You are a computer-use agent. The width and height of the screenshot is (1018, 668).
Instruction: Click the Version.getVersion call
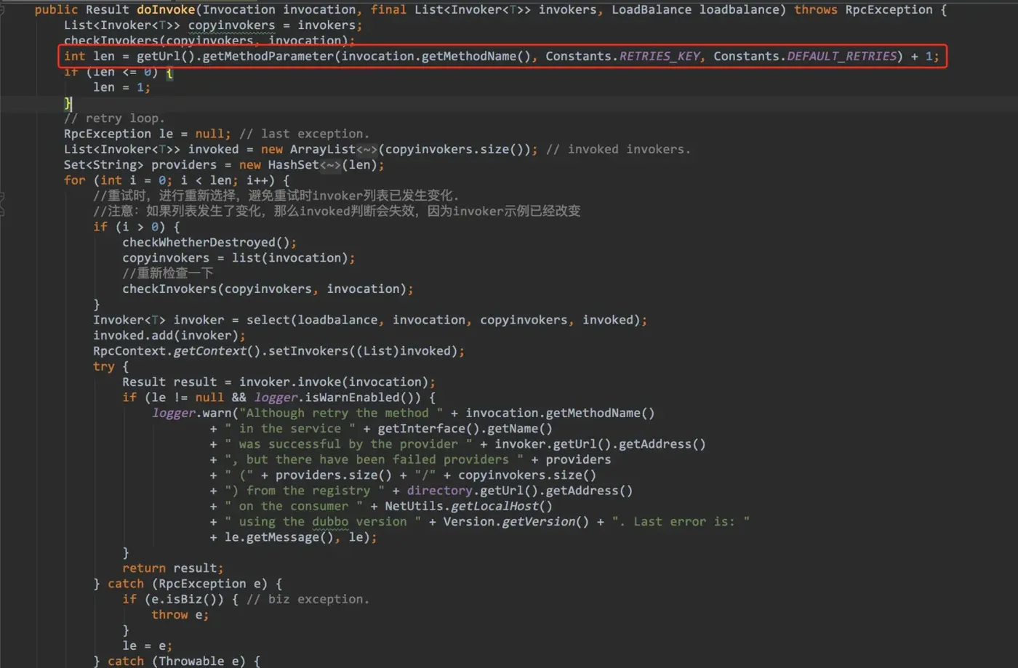click(x=516, y=522)
